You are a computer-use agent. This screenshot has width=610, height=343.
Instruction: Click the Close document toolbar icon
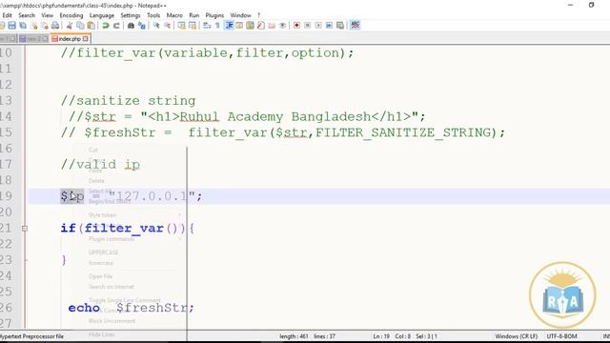pyautogui.click(x=34, y=26)
